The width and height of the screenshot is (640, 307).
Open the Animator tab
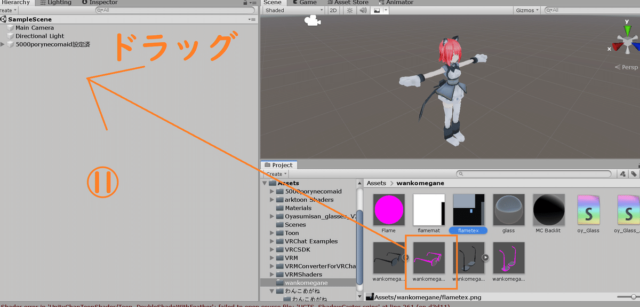tap(395, 3)
